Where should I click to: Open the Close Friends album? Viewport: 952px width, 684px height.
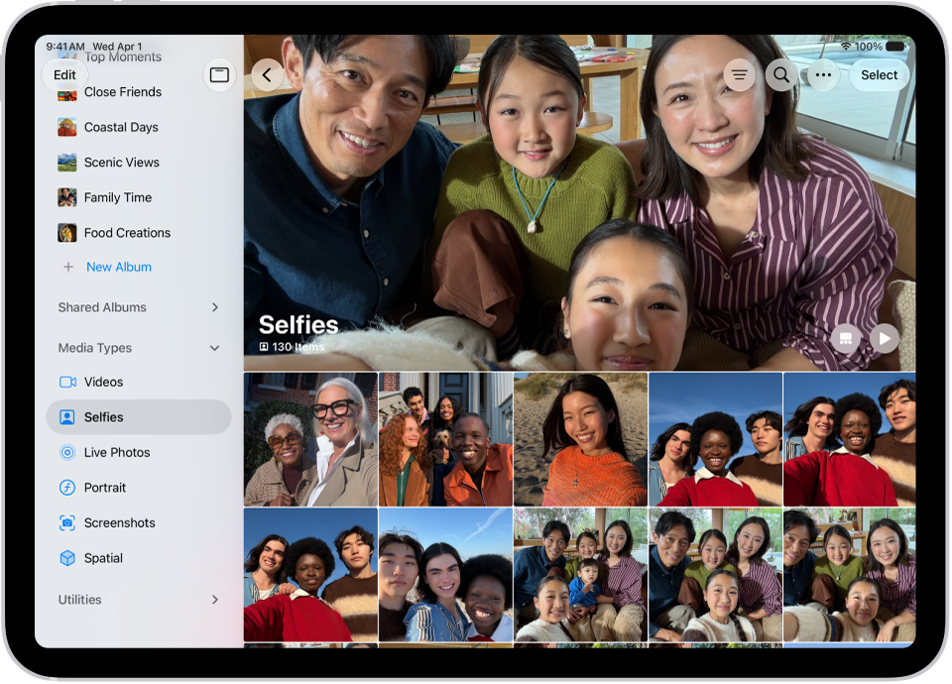tap(139, 91)
